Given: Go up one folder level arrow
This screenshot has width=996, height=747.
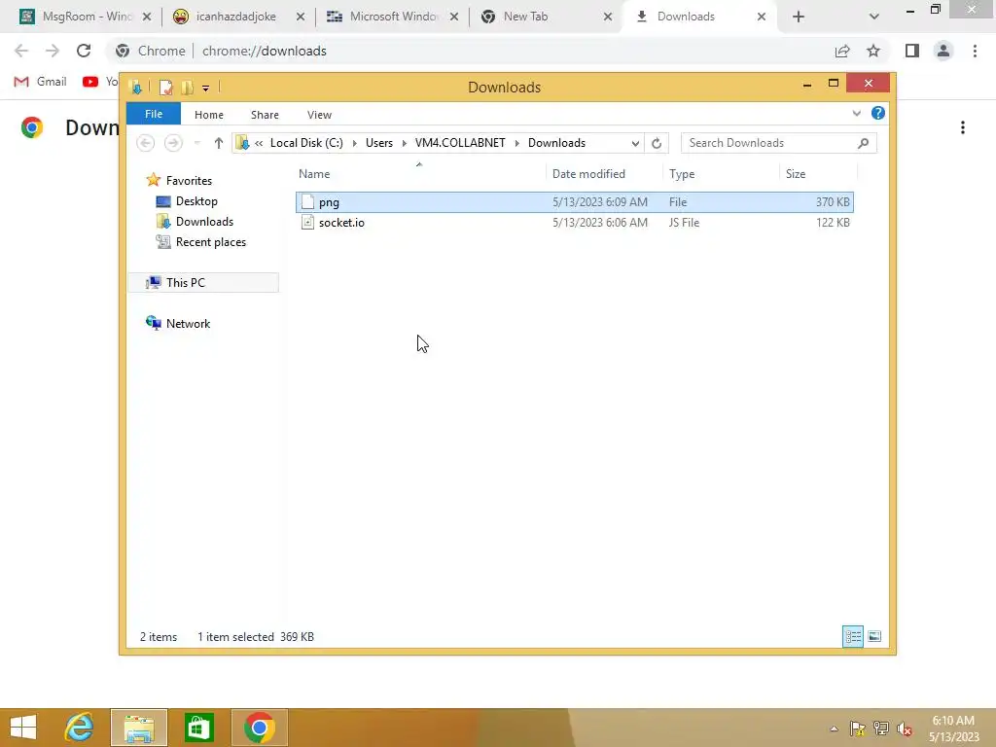Looking at the screenshot, I should click(x=219, y=143).
